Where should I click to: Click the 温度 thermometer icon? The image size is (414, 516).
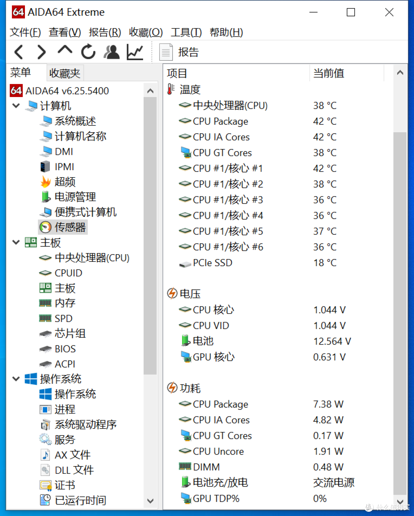(171, 89)
